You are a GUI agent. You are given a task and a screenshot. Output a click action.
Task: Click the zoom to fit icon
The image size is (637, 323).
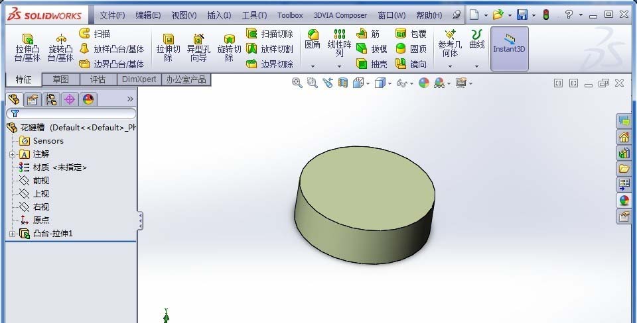(297, 83)
